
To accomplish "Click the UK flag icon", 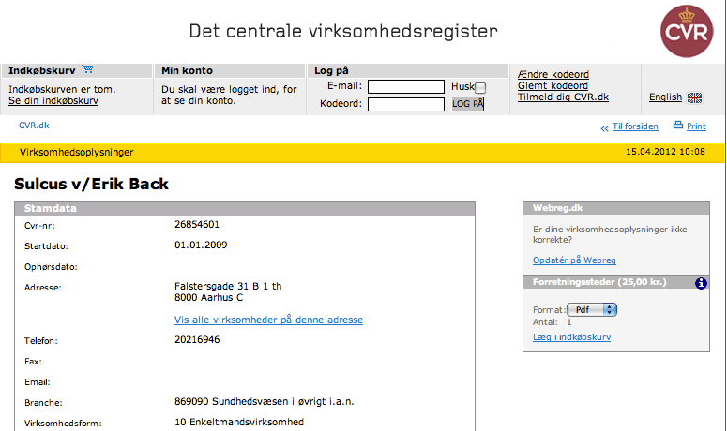I will (694, 97).
